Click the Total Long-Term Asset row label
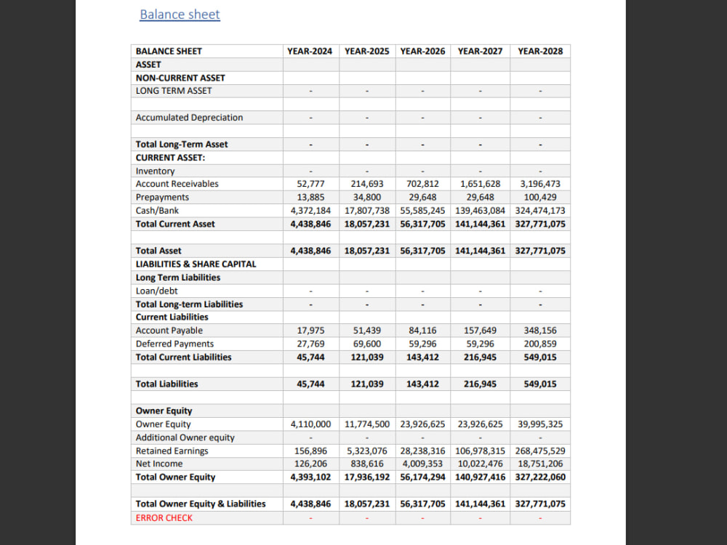Screen dimensions: 727x545 point(182,144)
